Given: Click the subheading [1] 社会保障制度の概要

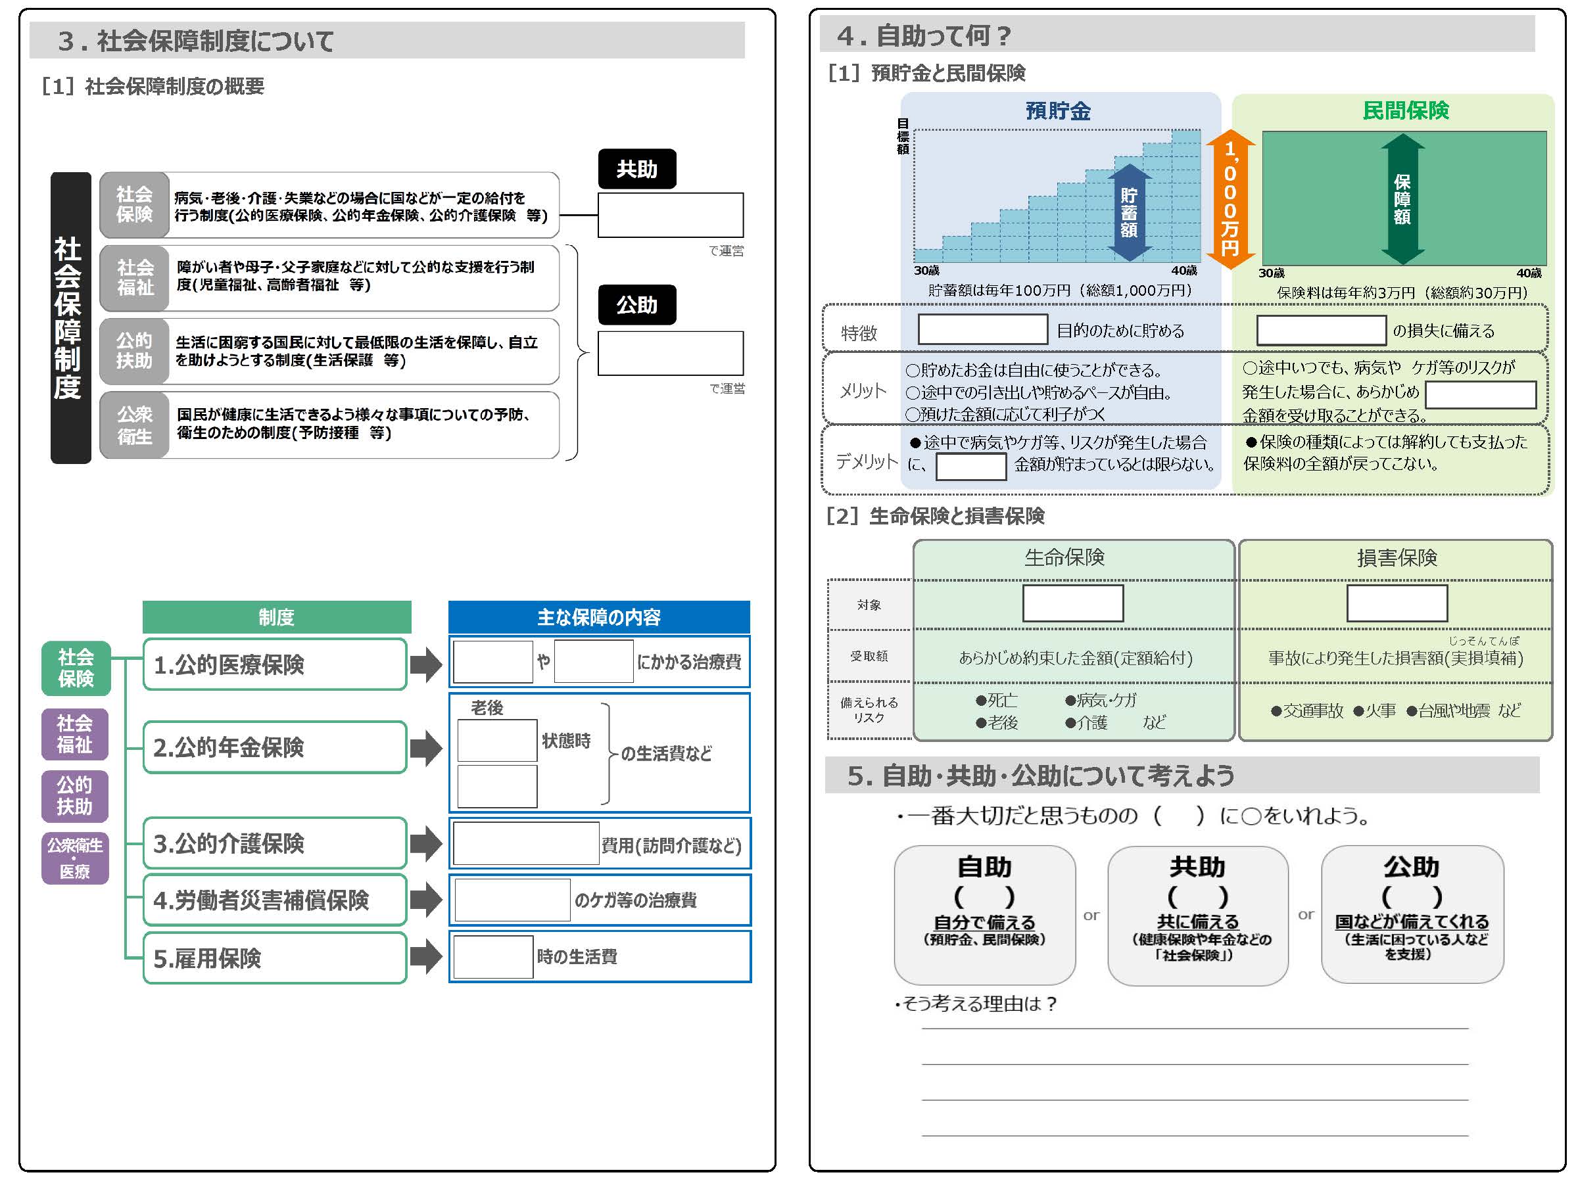Looking at the screenshot, I should coord(153,86).
